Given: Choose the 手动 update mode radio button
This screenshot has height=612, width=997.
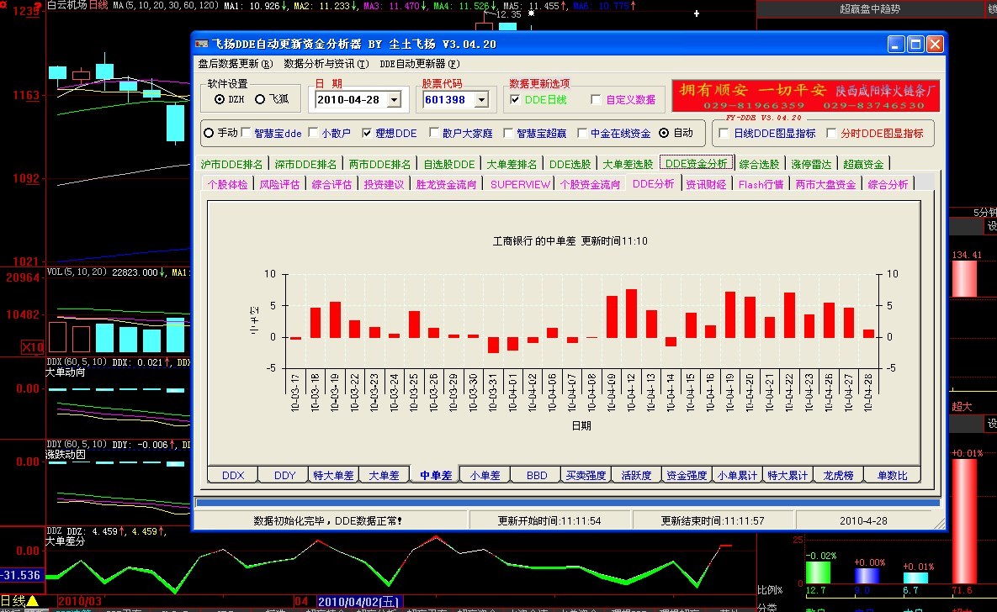Looking at the screenshot, I should (209, 133).
